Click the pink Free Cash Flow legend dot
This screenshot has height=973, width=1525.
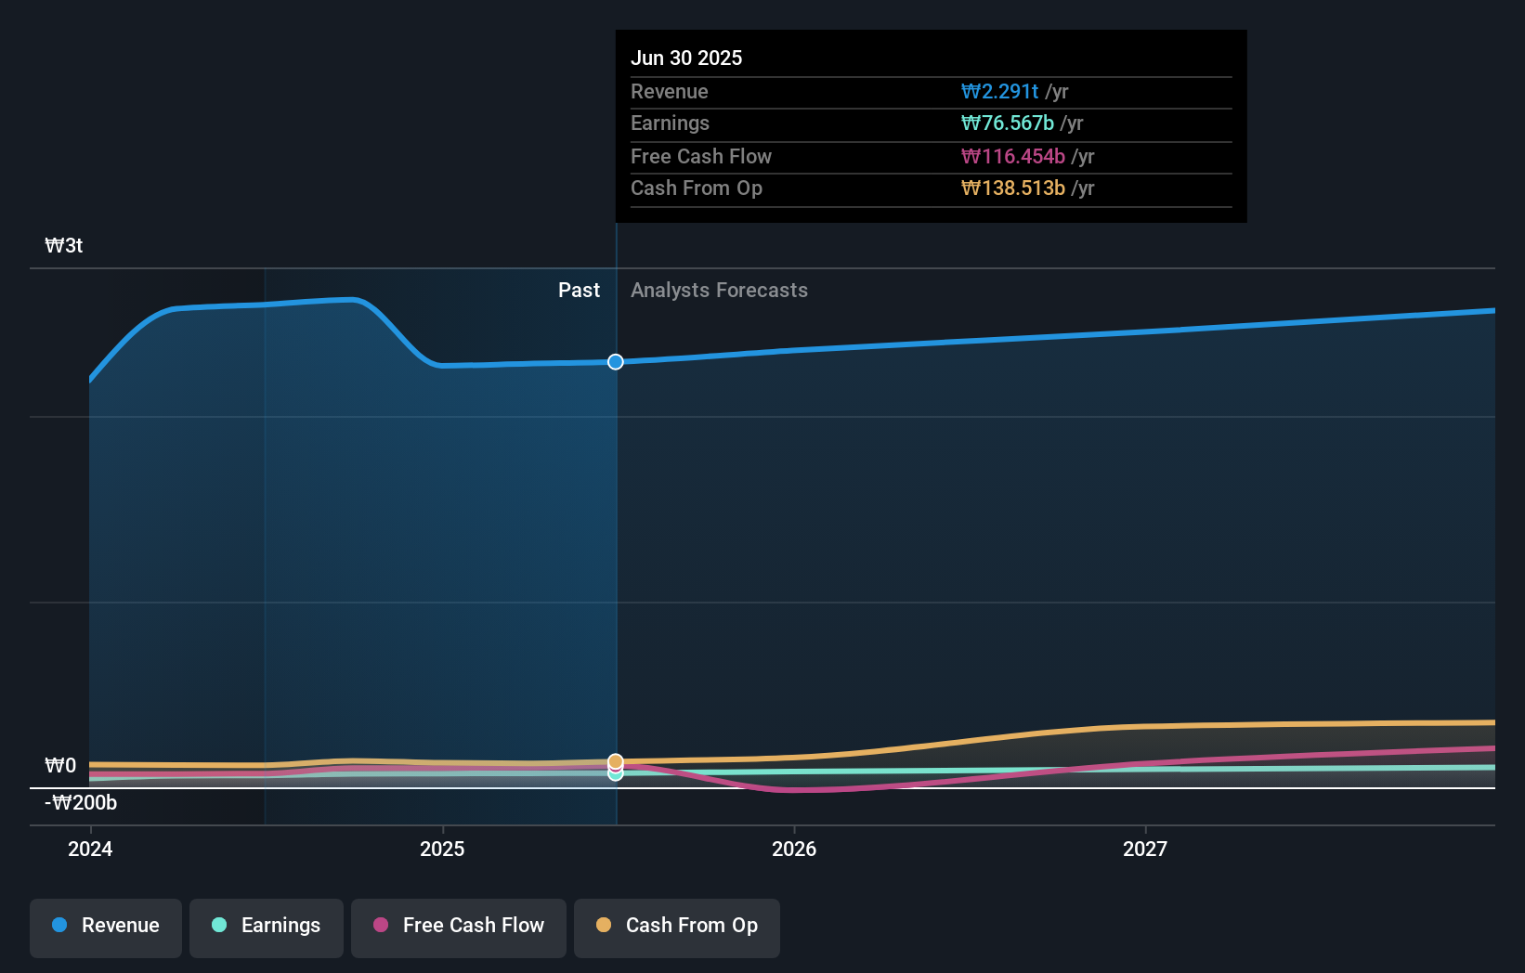click(380, 926)
